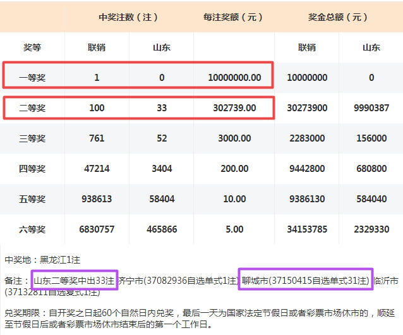Select the 三等奖 row label
This screenshot has height=335, width=403.
[32, 138]
